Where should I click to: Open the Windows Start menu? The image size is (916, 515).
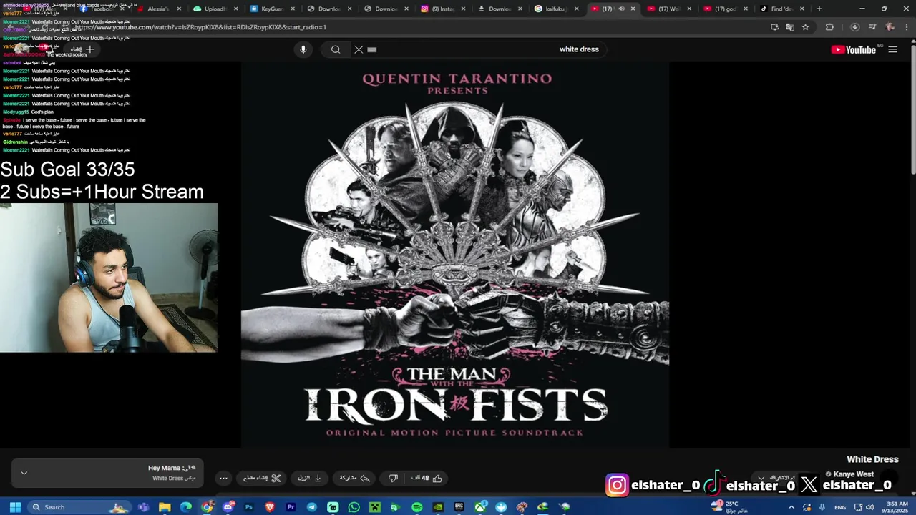[x=15, y=507]
